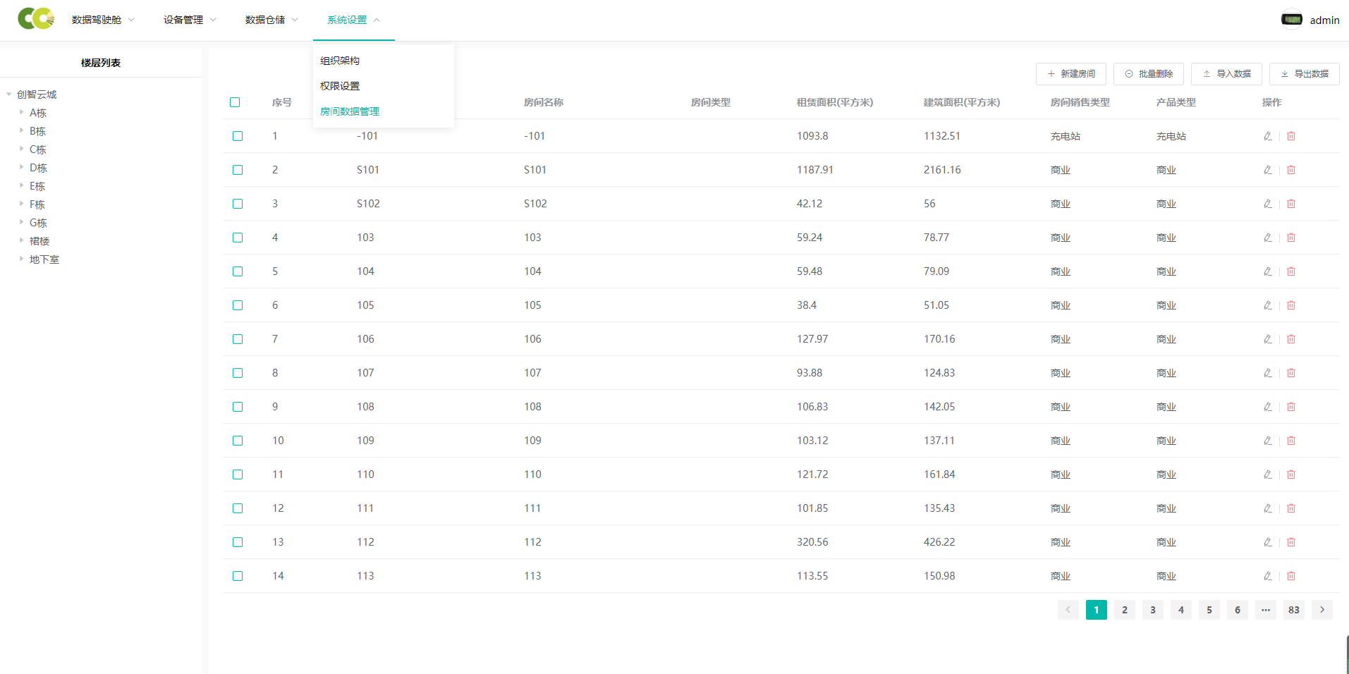Check the checkbox for room S102

238,204
